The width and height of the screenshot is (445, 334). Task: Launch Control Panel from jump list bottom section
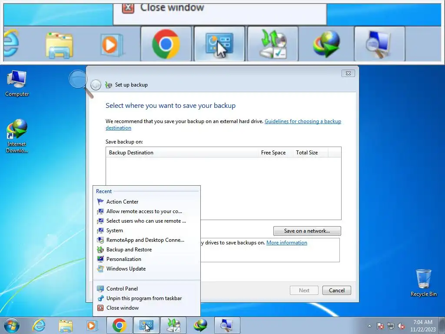click(x=147, y=289)
